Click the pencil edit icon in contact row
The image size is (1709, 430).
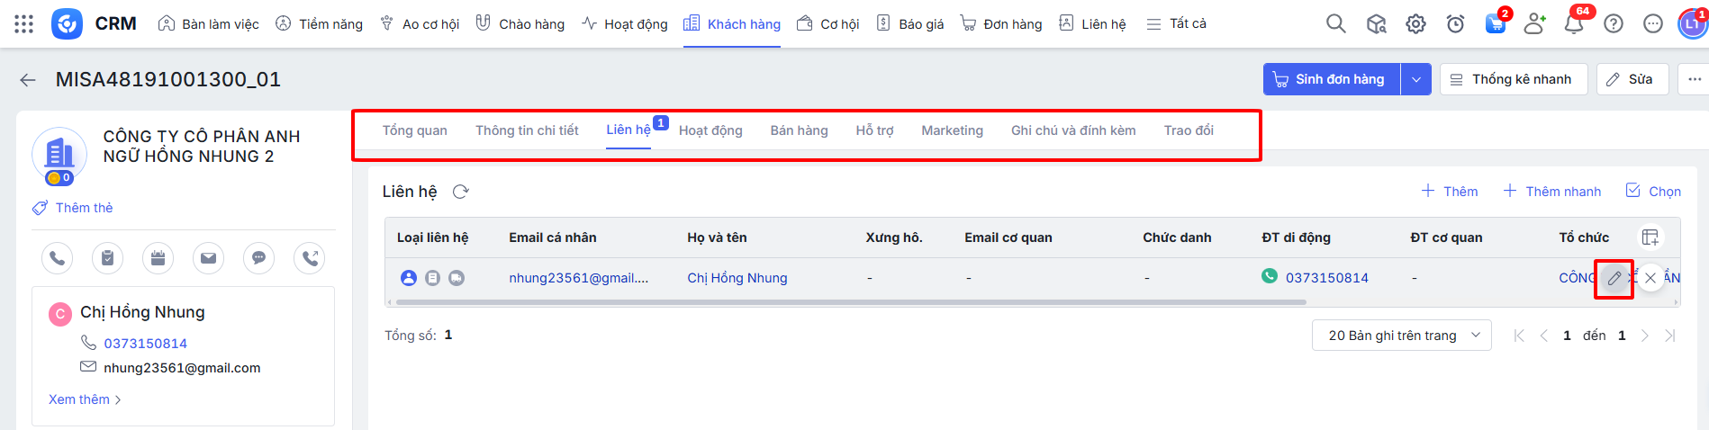click(1614, 278)
